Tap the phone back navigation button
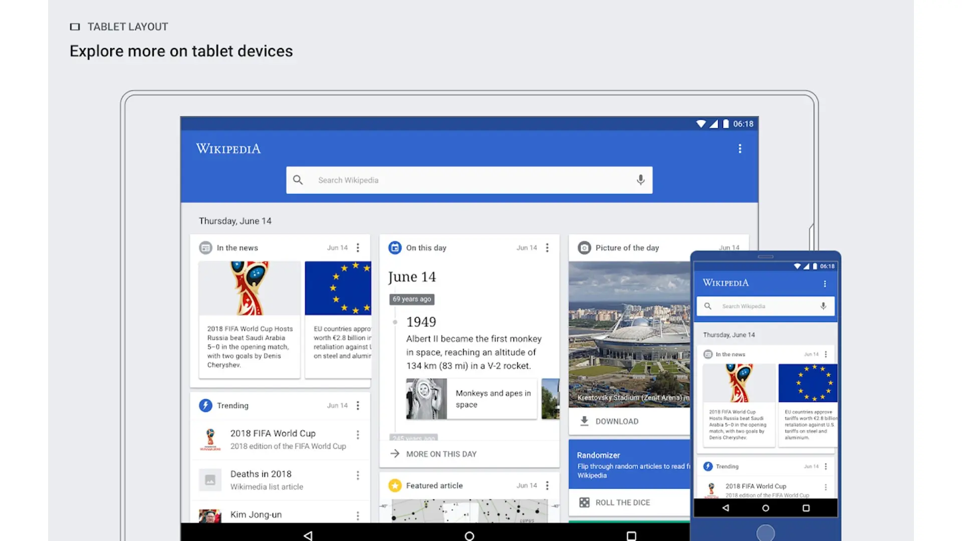The image size is (962, 541). click(726, 508)
